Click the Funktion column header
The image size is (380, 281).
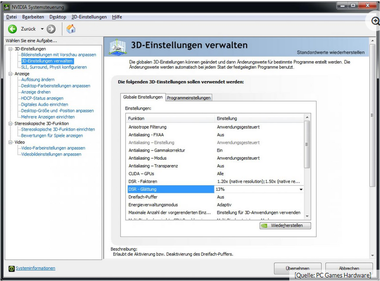171,119
